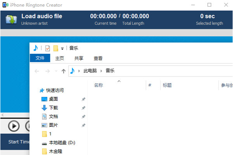Viewport: 233px width, 155px height.
Task: Open the quick access toolbar customize dropdown
Action: 62,49
